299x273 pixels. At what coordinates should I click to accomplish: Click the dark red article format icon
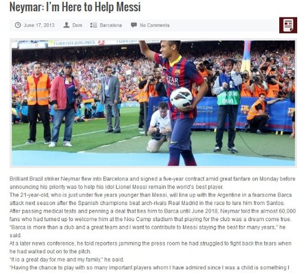coord(288,25)
